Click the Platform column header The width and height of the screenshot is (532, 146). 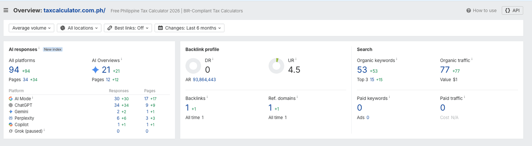coord(16,91)
